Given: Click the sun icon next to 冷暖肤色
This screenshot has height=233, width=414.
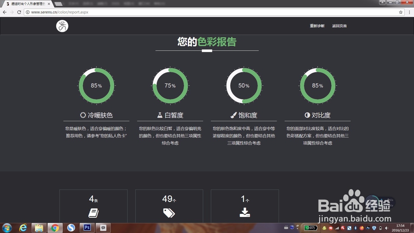Looking at the screenshot, I should pos(83,115).
